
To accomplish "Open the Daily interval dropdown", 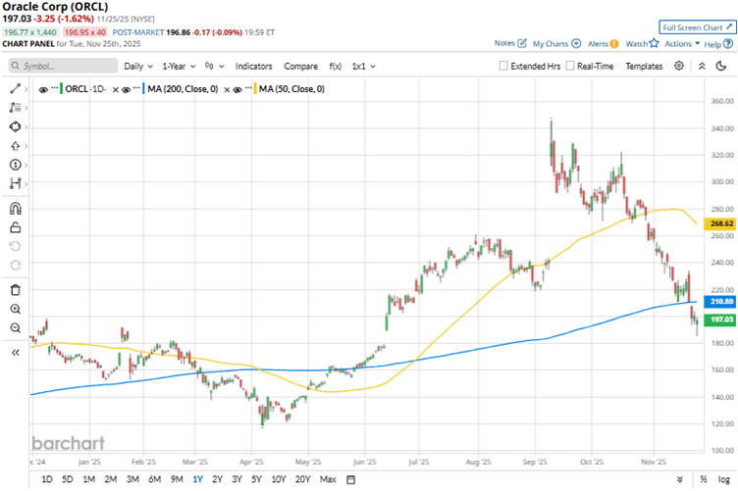I will point(137,66).
